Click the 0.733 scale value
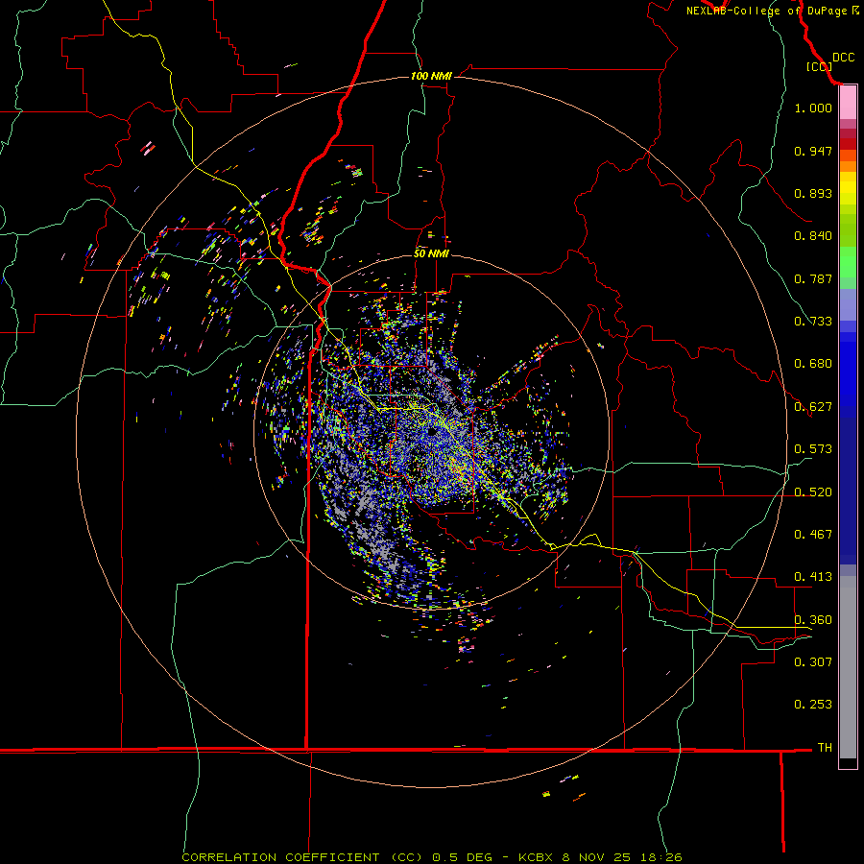 pos(813,322)
